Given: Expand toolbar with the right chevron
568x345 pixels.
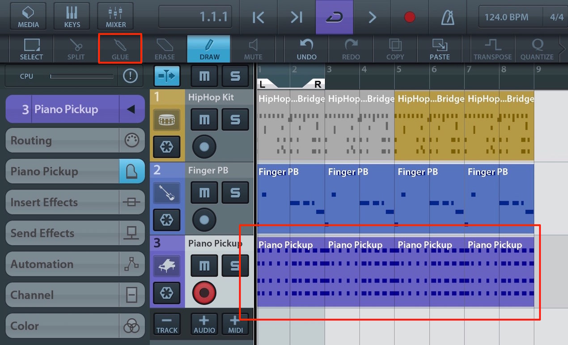Looking at the screenshot, I should [563, 49].
